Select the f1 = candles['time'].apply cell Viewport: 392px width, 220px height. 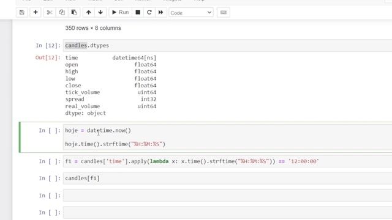click(x=227, y=161)
